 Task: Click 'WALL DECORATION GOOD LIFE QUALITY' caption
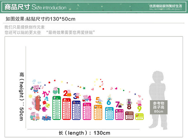pos(166,9)
